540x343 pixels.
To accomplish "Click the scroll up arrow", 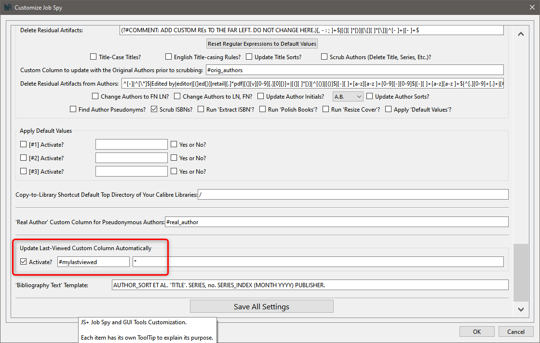I will point(521,34).
